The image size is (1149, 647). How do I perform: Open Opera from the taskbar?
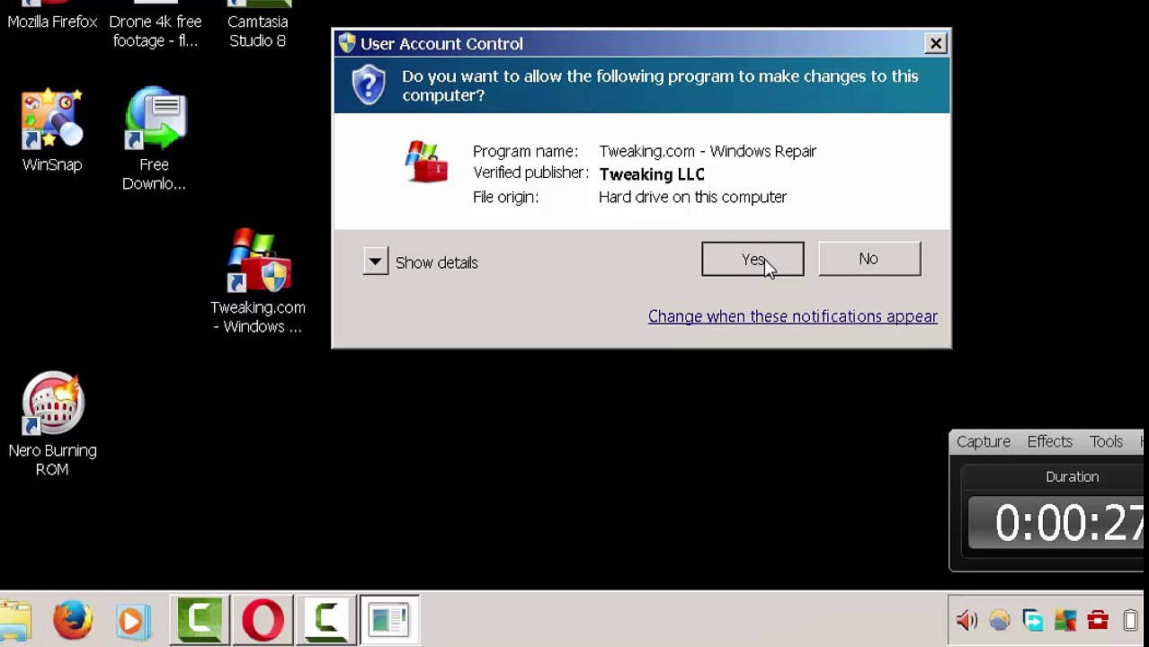263,620
